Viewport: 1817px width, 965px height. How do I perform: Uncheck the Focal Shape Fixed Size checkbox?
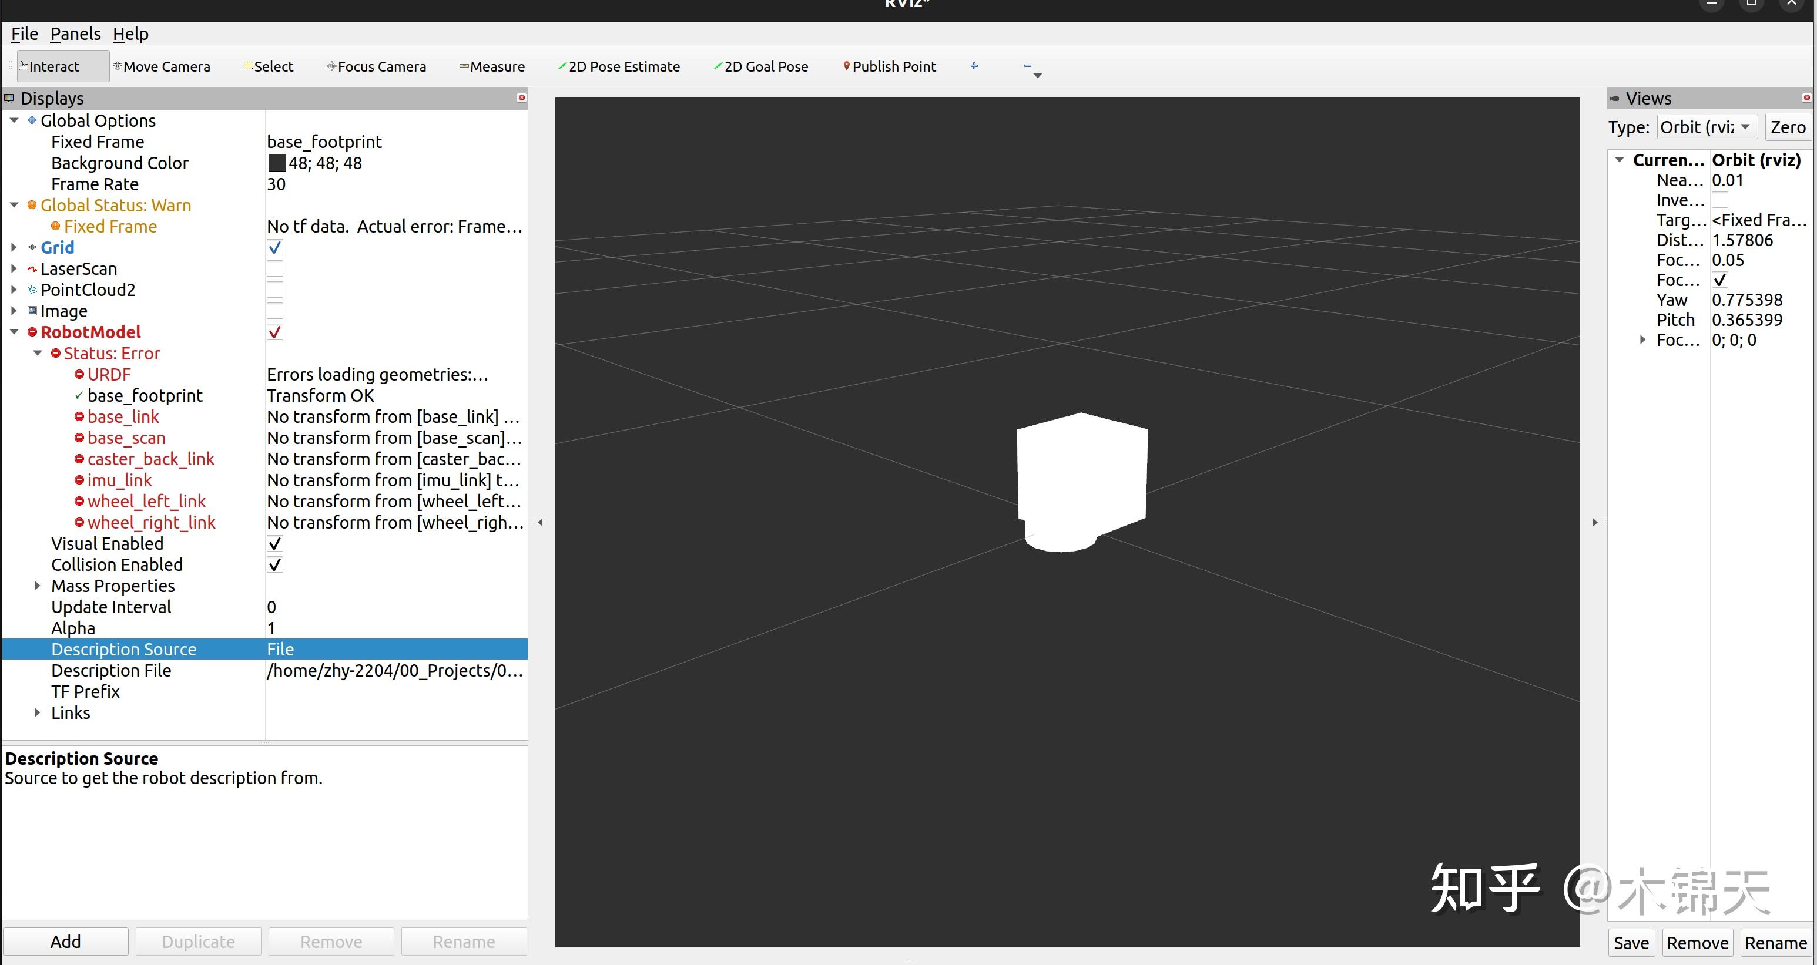(x=1719, y=280)
